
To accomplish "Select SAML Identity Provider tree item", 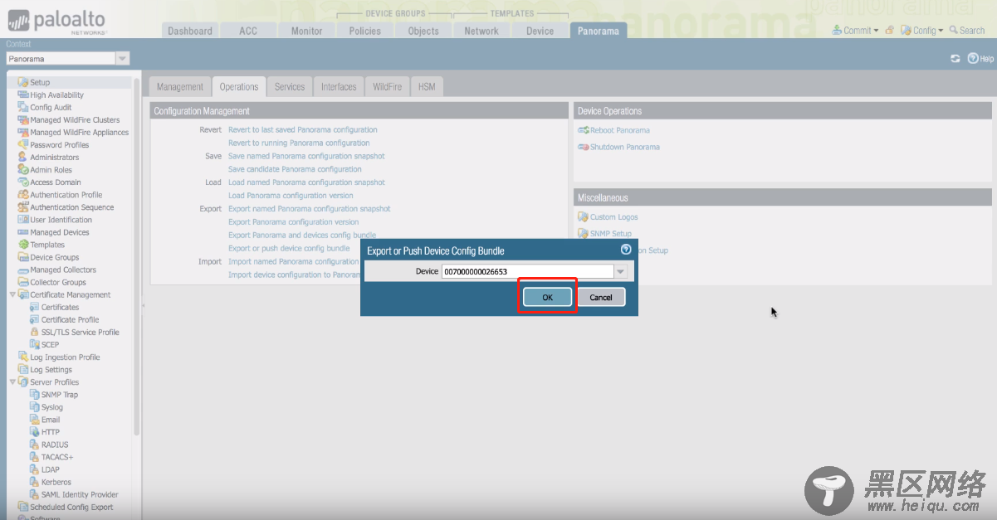I will click(x=74, y=494).
